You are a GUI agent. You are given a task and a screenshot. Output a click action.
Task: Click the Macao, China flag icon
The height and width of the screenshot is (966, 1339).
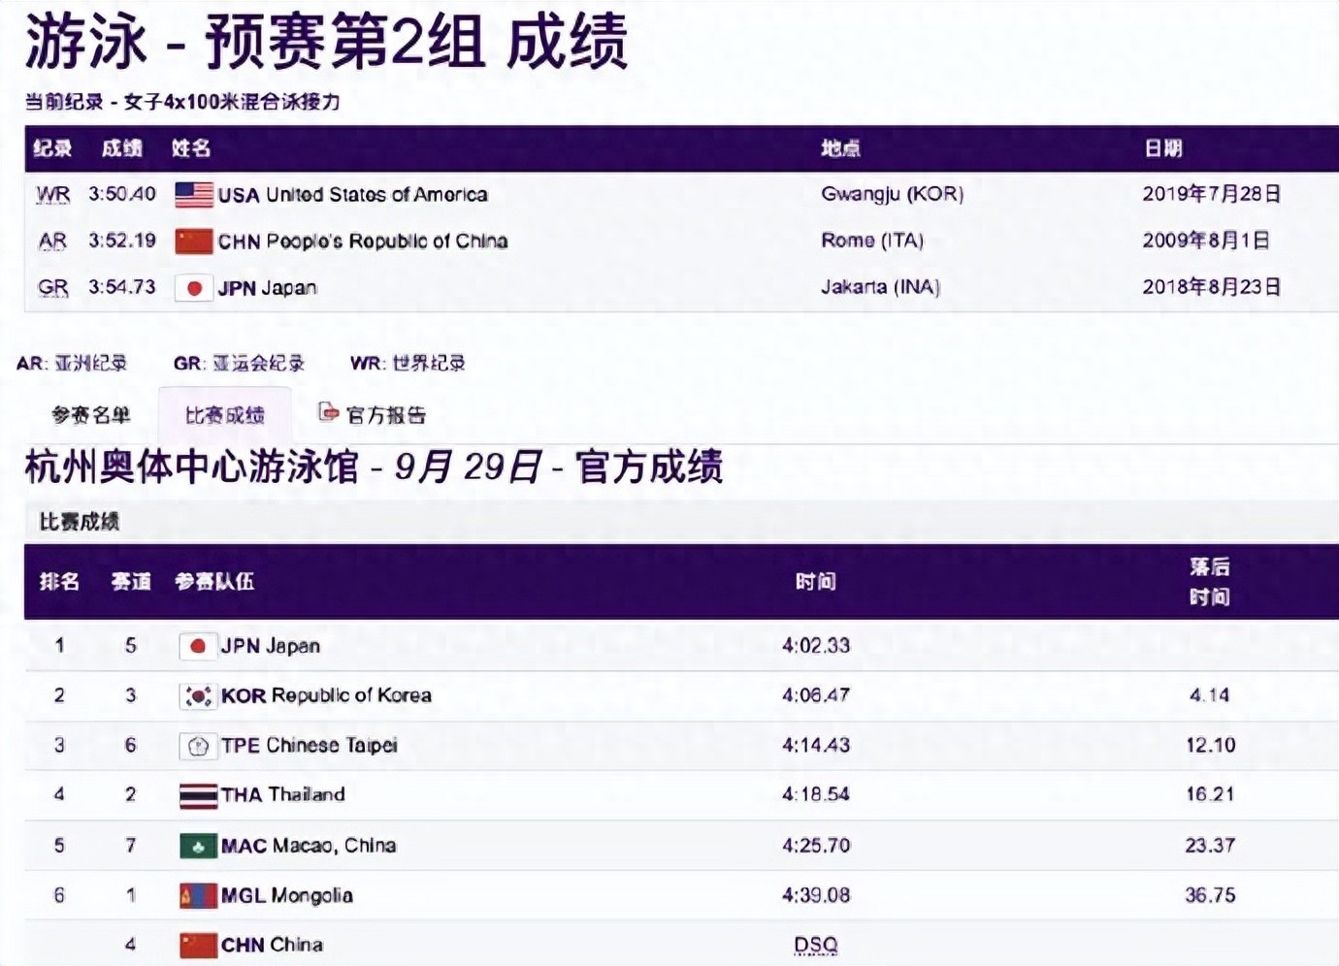(198, 846)
